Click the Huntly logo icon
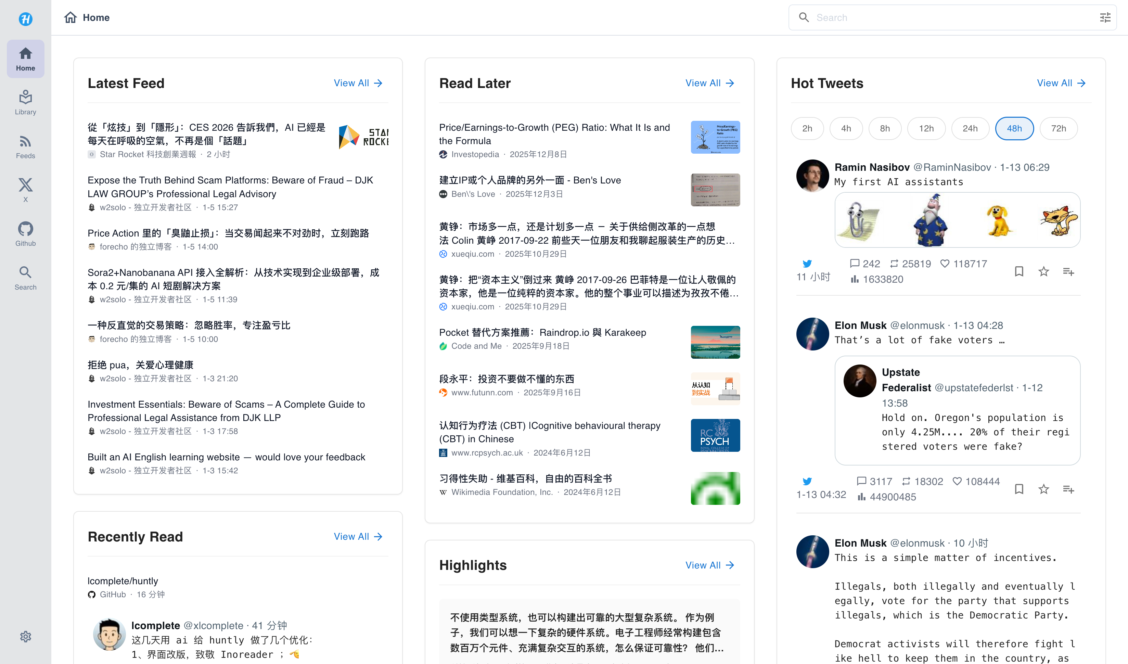The image size is (1128, 664). point(26,19)
